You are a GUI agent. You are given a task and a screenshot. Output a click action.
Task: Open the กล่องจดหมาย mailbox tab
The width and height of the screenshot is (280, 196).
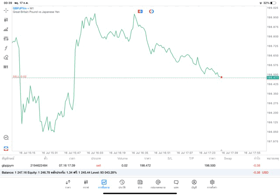point(158,184)
